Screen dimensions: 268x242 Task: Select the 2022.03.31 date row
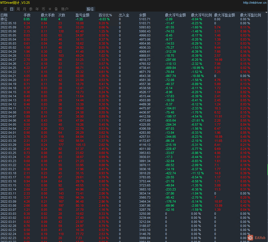click(8, 137)
